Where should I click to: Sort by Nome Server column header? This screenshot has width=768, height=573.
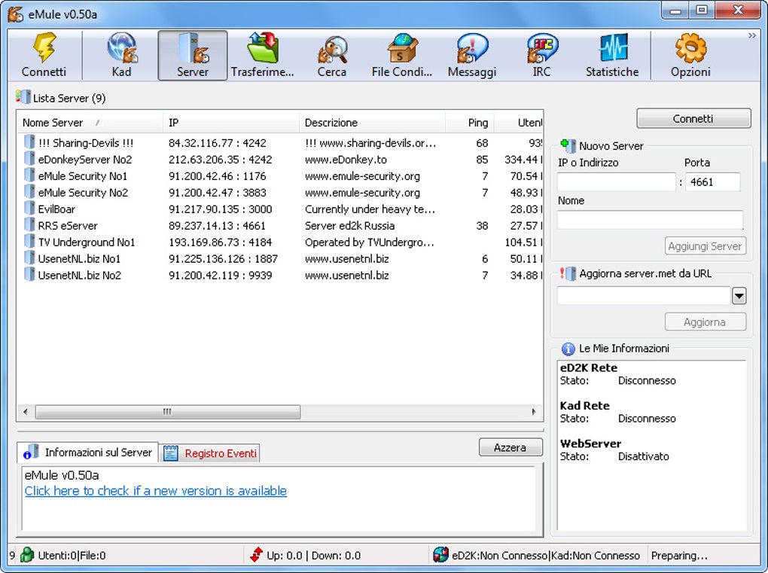click(90, 123)
